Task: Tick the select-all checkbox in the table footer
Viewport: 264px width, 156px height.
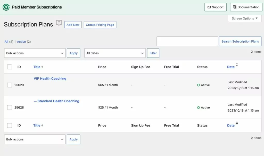Action: pos(10,125)
